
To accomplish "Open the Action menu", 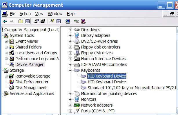I will point(25,14).
